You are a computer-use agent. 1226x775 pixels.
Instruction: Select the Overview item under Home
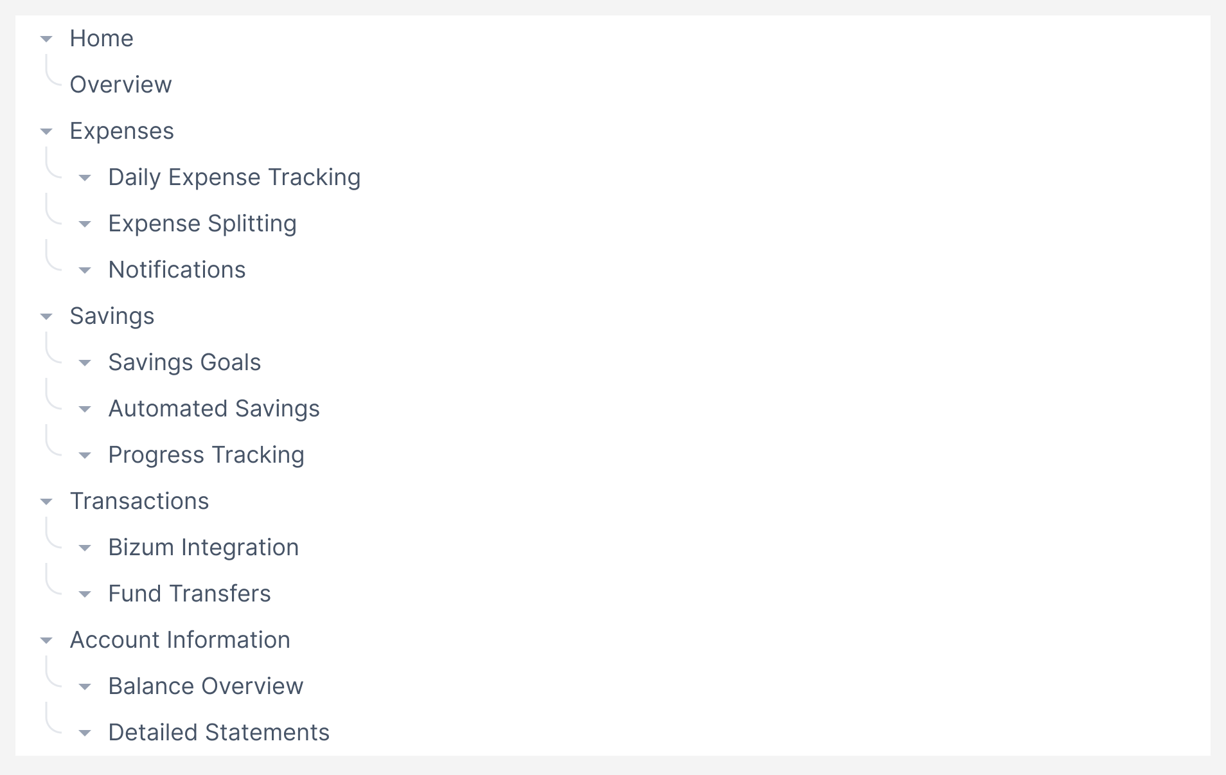tap(121, 85)
